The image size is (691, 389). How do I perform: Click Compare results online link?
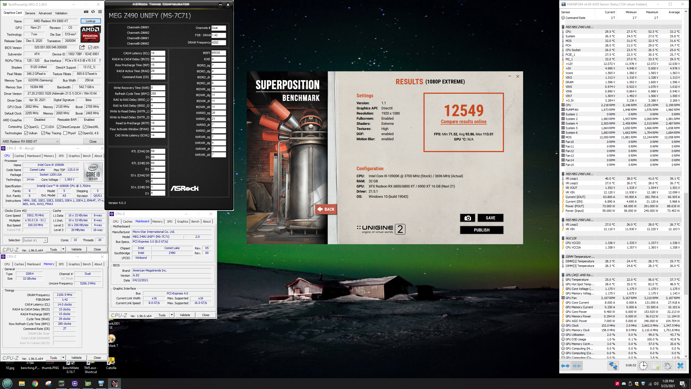pos(463,122)
